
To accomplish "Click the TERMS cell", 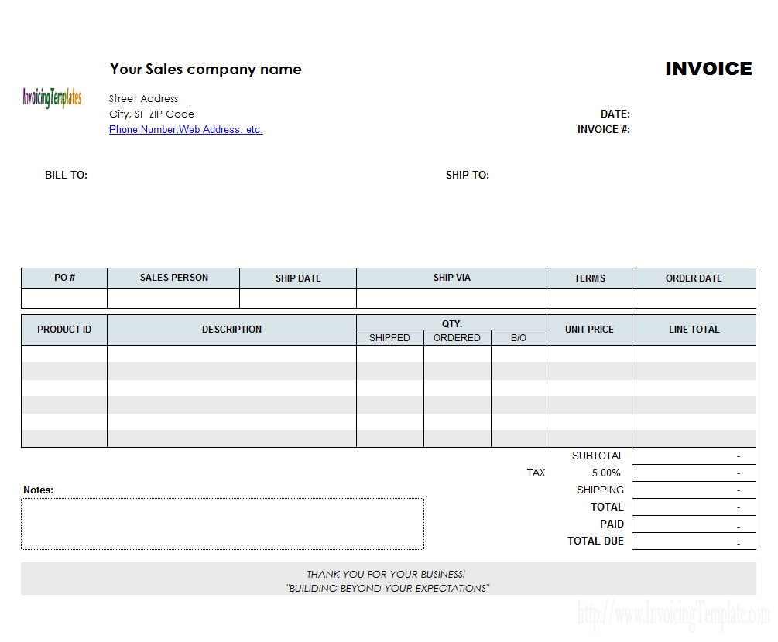I will pyautogui.click(x=589, y=298).
